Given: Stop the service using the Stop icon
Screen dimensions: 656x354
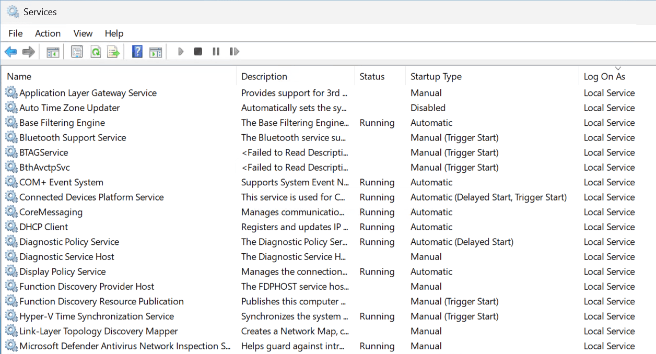Looking at the screenshot, I should [198, 52].
